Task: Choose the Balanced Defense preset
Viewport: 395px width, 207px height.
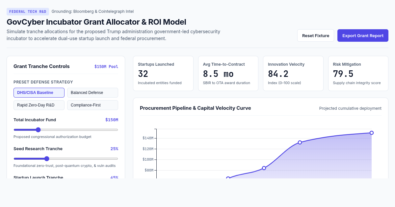Action: click(x=92, y=93)
